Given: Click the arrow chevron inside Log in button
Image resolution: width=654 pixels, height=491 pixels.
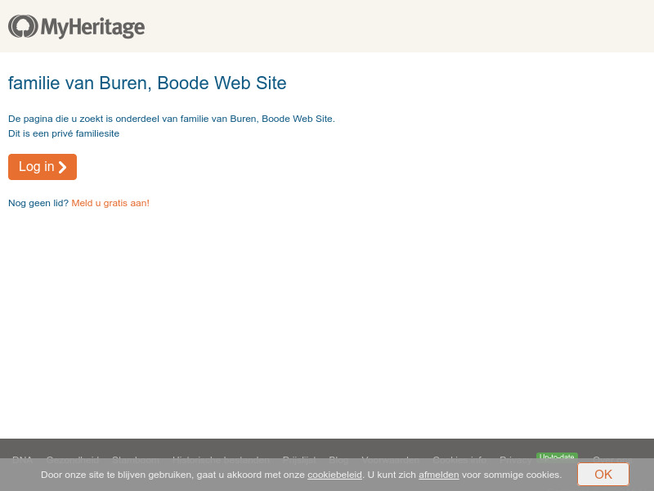Looking at the screenshot, I should coord(62,167).
